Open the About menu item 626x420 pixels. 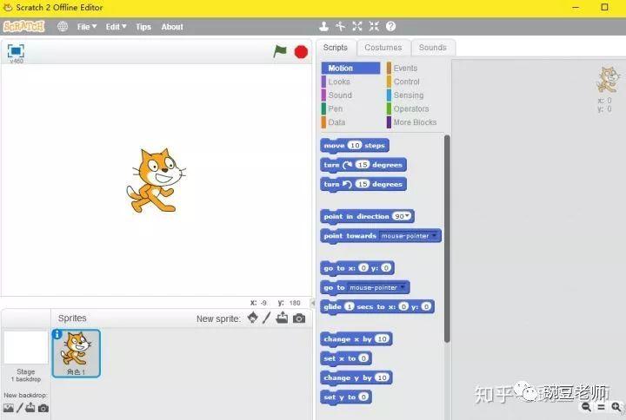172,27
